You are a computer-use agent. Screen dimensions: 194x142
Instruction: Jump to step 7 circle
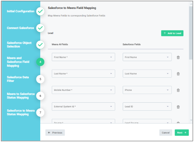pos(40,112)
